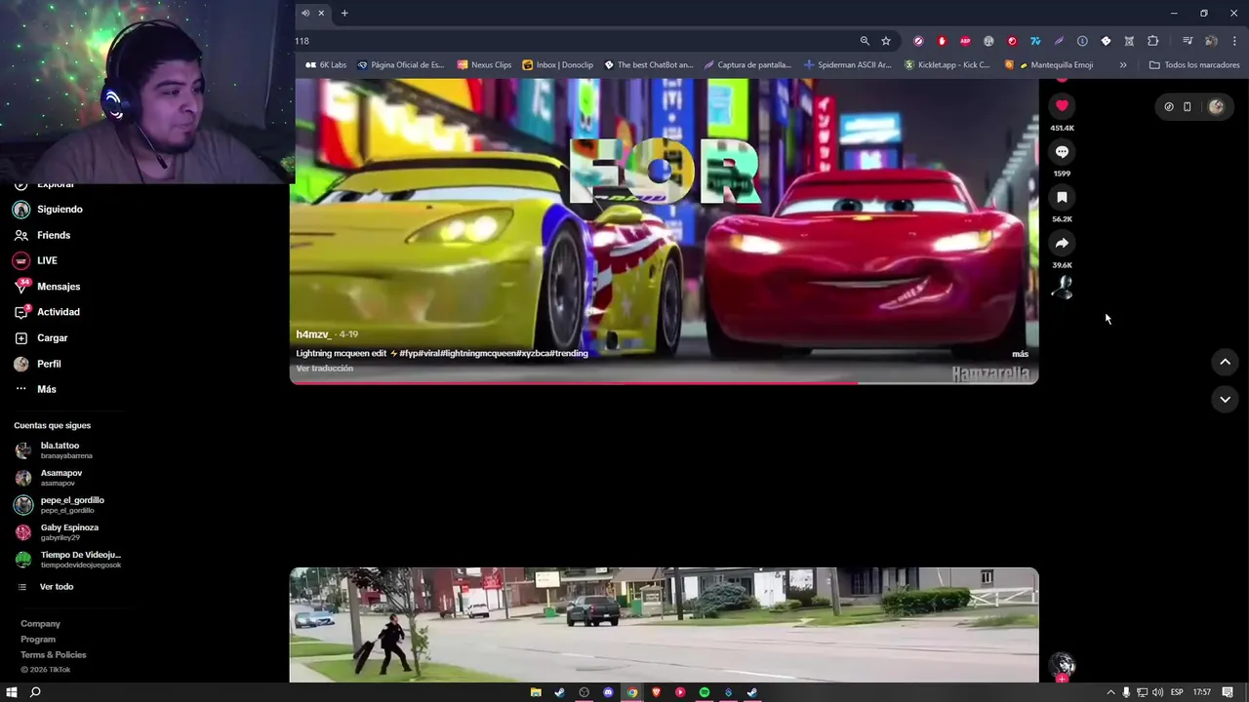The image size is (1249, 702).
Task: Open followed account Asamapov
Action: [49, 478]
